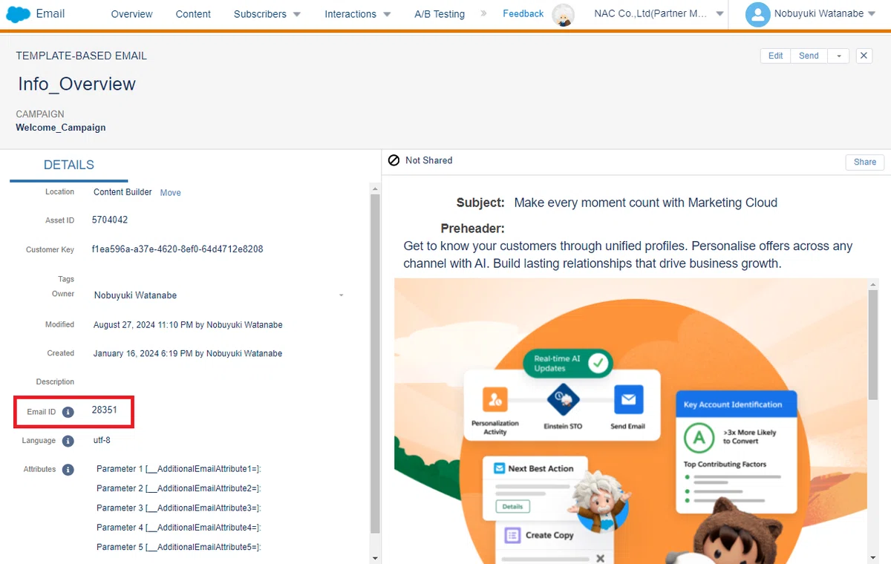Click Parameter 1 attribute row
891x564 pixels.
[179, 469]
